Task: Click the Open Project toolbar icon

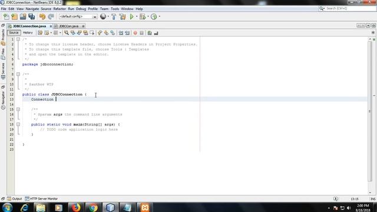Action: pos(23,16)
